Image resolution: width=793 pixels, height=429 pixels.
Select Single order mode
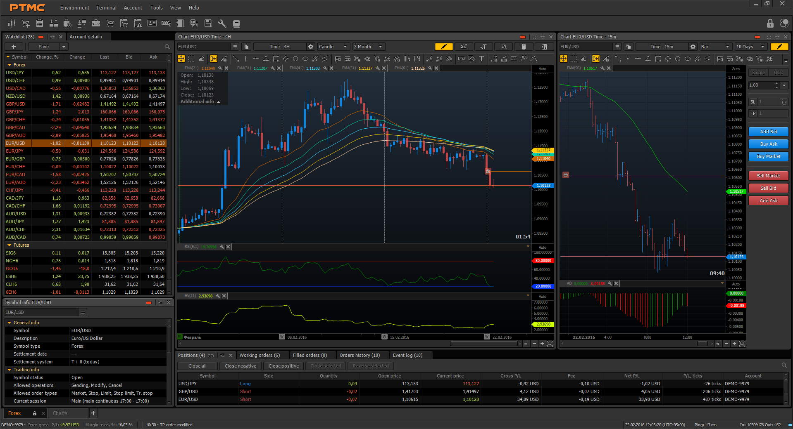[x=758, y=73]
